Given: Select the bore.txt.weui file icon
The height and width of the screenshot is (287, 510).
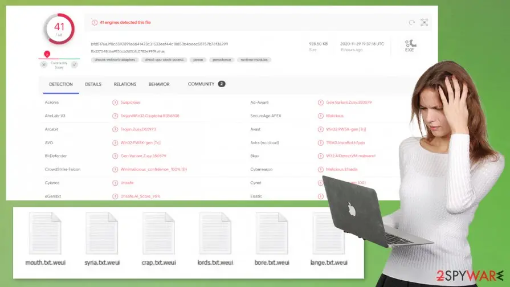Looking at the screenshot, I should click(x=272, y=233).
